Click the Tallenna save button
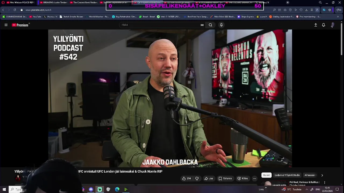344x193 pixels. click(225, 179)
